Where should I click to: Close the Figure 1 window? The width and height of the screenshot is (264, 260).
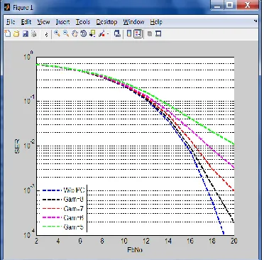click(x=247, y=5)
